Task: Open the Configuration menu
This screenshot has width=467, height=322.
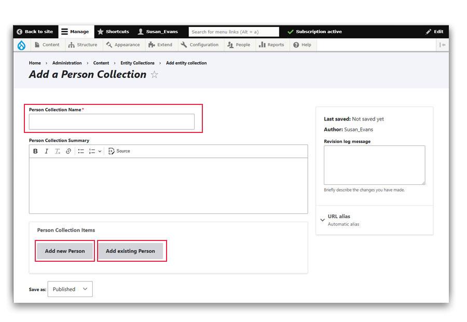Action: point(200,45)
